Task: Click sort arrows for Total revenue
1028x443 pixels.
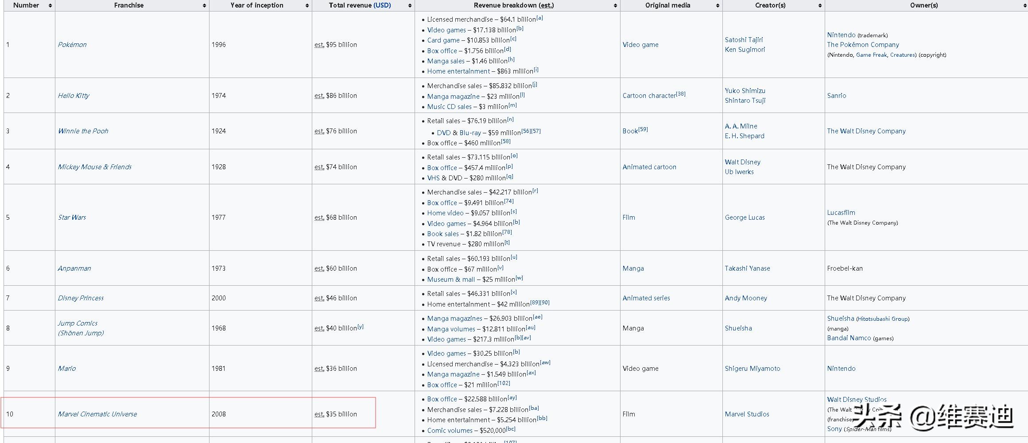Action: pos(410,6)
